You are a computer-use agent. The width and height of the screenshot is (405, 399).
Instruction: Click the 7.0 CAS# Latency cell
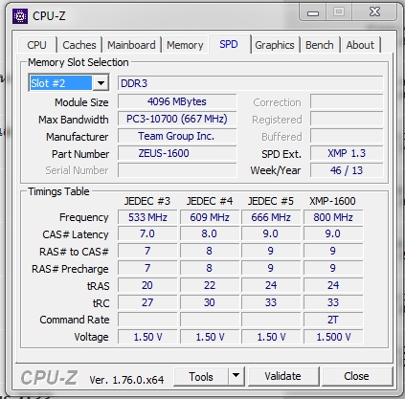[x=147, y=233]
